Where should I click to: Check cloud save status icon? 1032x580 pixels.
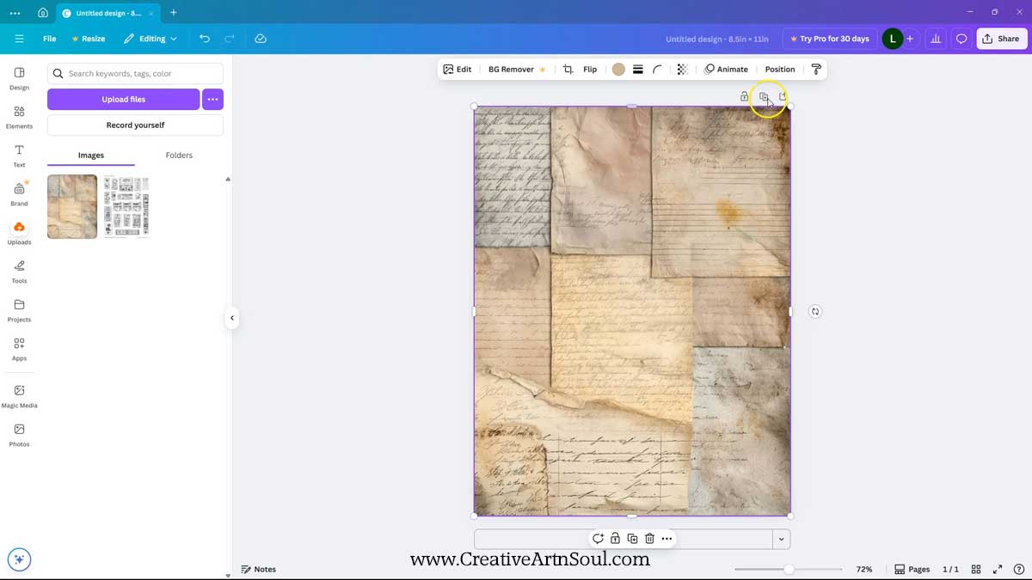coord(261,39)
